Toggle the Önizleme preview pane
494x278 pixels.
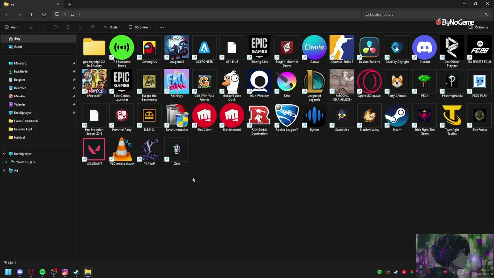[x=479, y=27]
